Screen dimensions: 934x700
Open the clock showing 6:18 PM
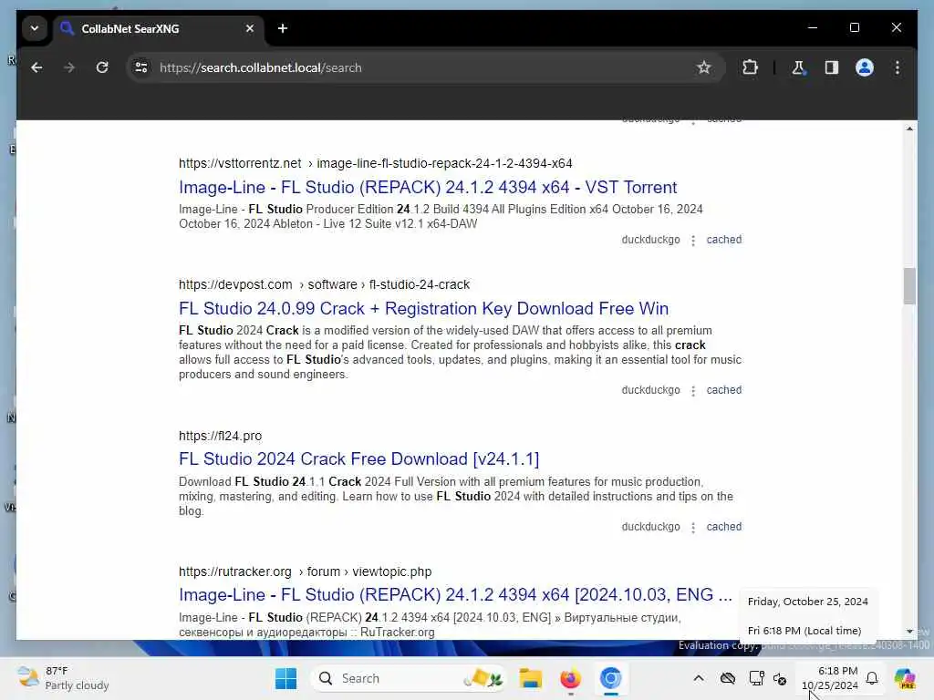click(x=830, y=678)
